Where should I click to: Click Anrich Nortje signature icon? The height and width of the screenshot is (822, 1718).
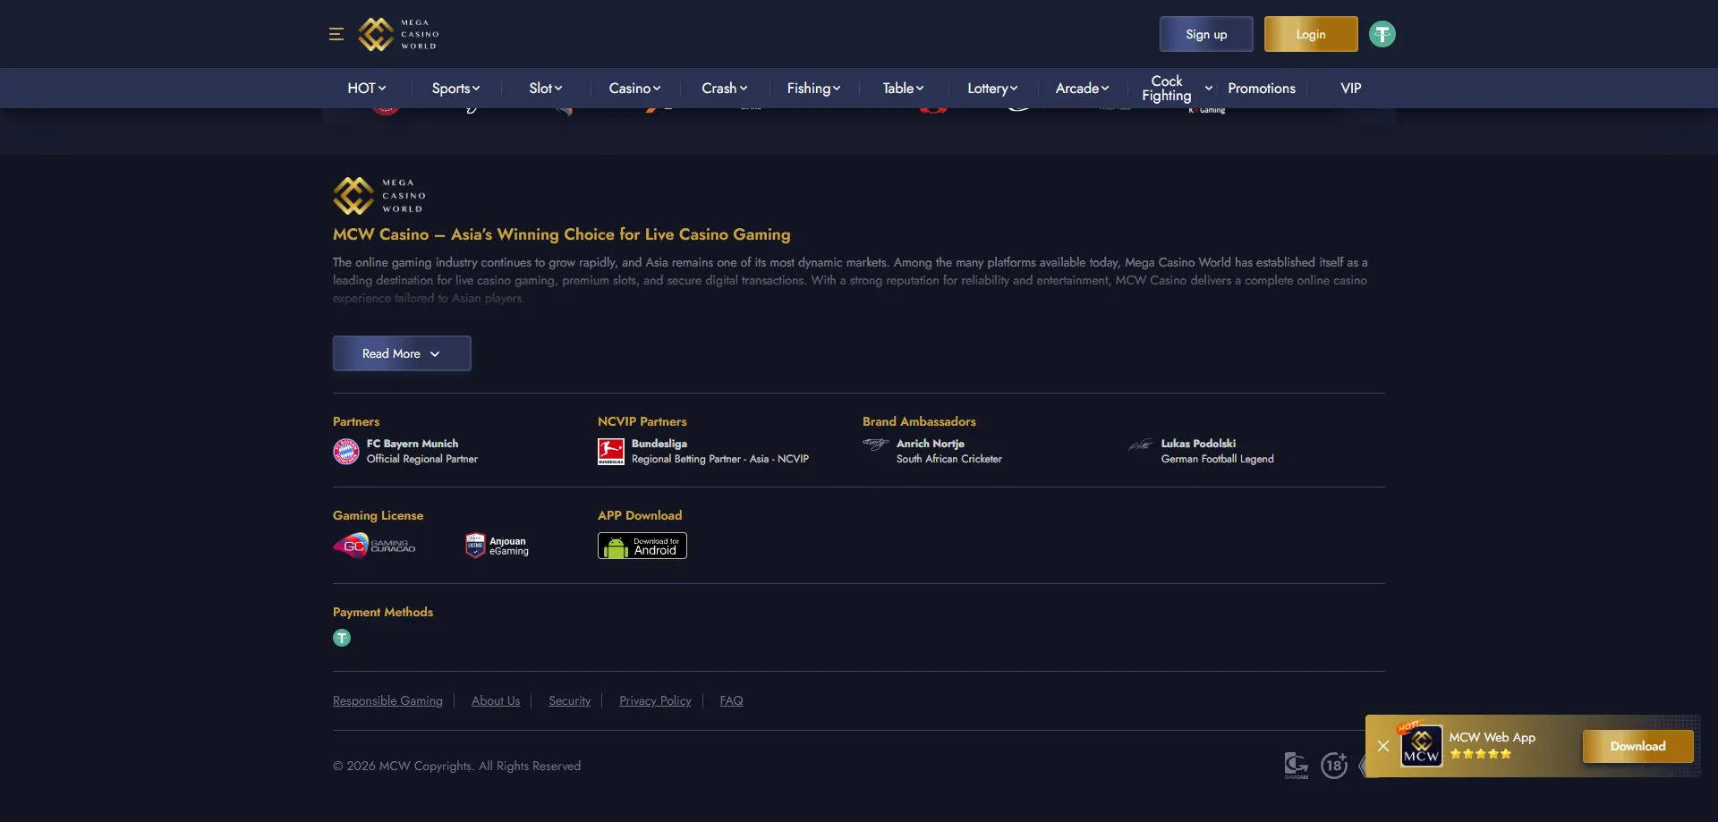(x=875, y=444)
